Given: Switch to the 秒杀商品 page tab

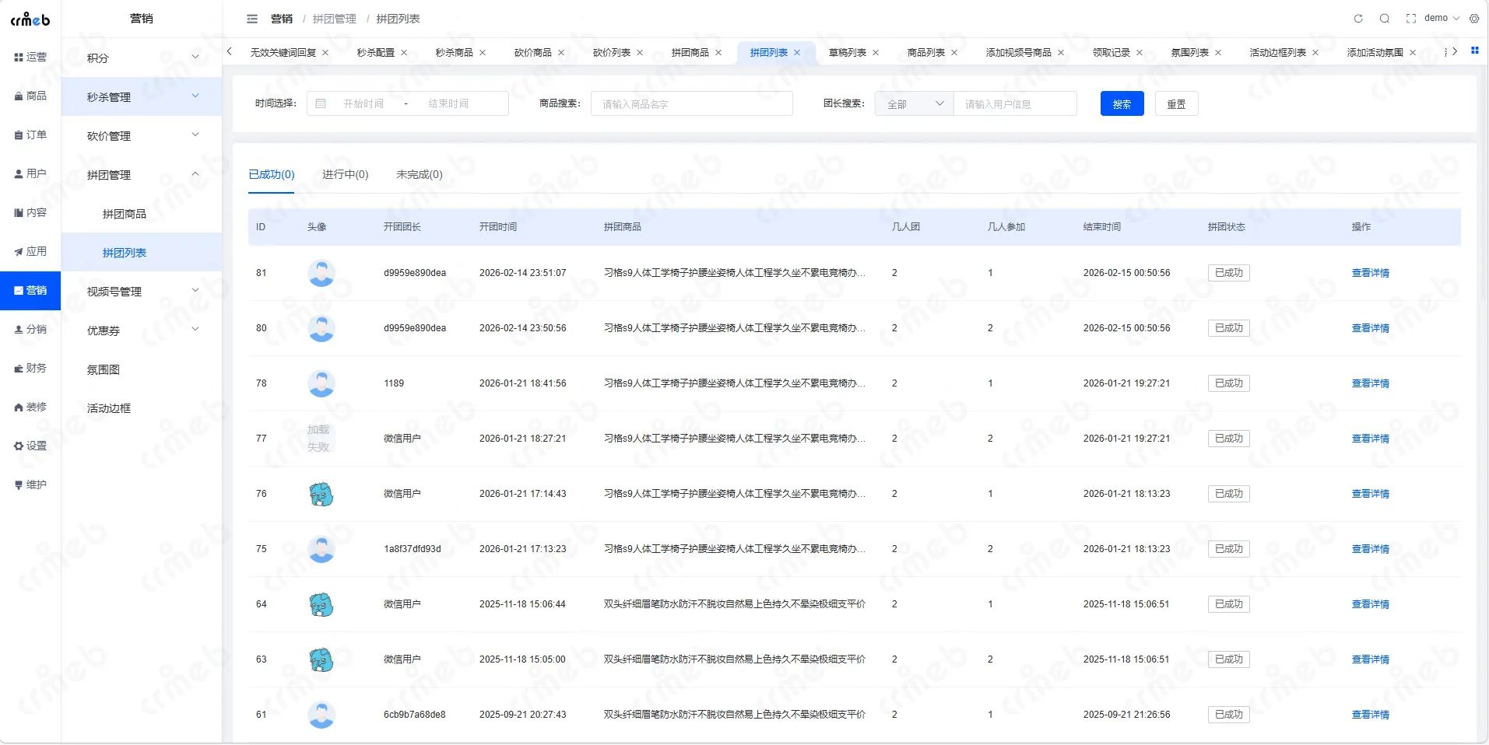Looking at the screenshot, I should [x=454, y=53].
